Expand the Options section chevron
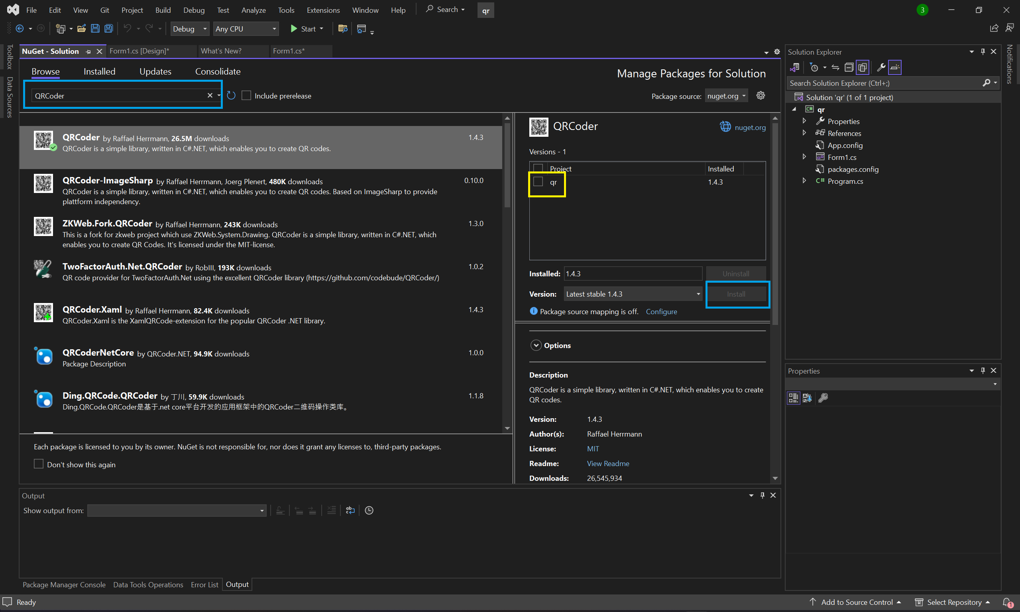 (536, 345)
